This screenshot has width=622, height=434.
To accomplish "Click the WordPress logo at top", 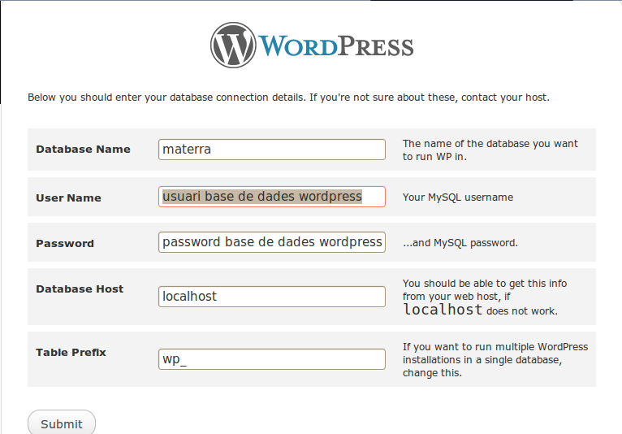I will 312,45.
